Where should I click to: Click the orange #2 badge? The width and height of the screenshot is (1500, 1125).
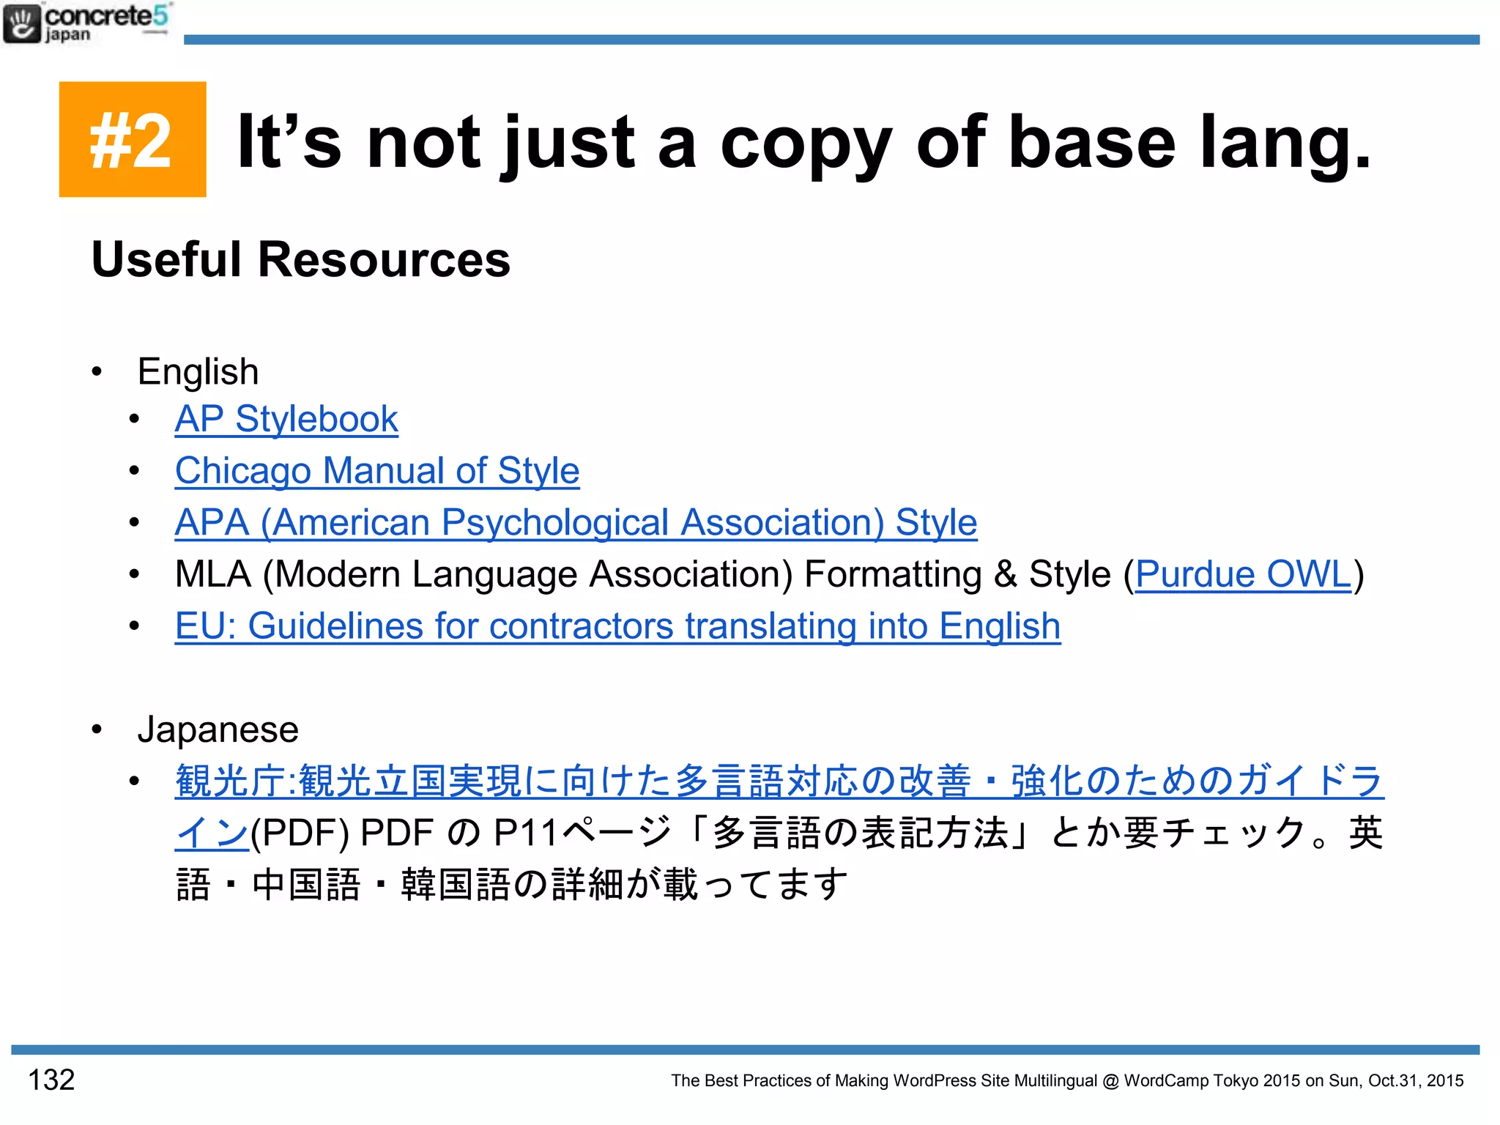(x=133, y=139)
